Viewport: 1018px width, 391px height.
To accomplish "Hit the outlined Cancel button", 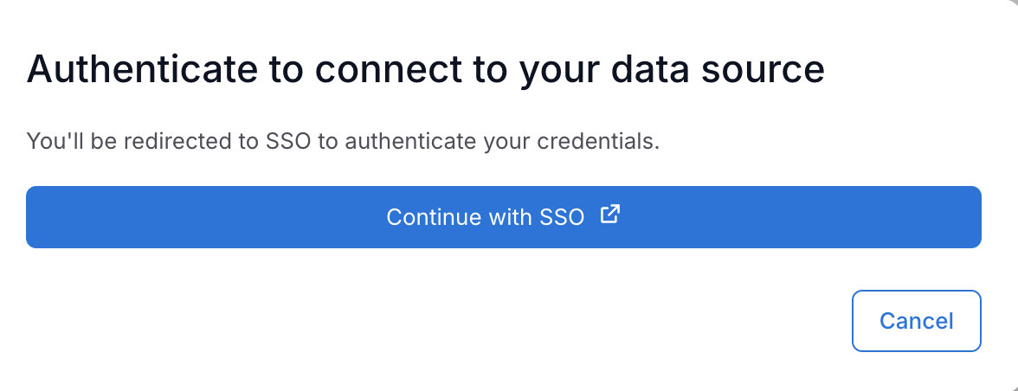I will pyautogui.click(x=916, y=321).
